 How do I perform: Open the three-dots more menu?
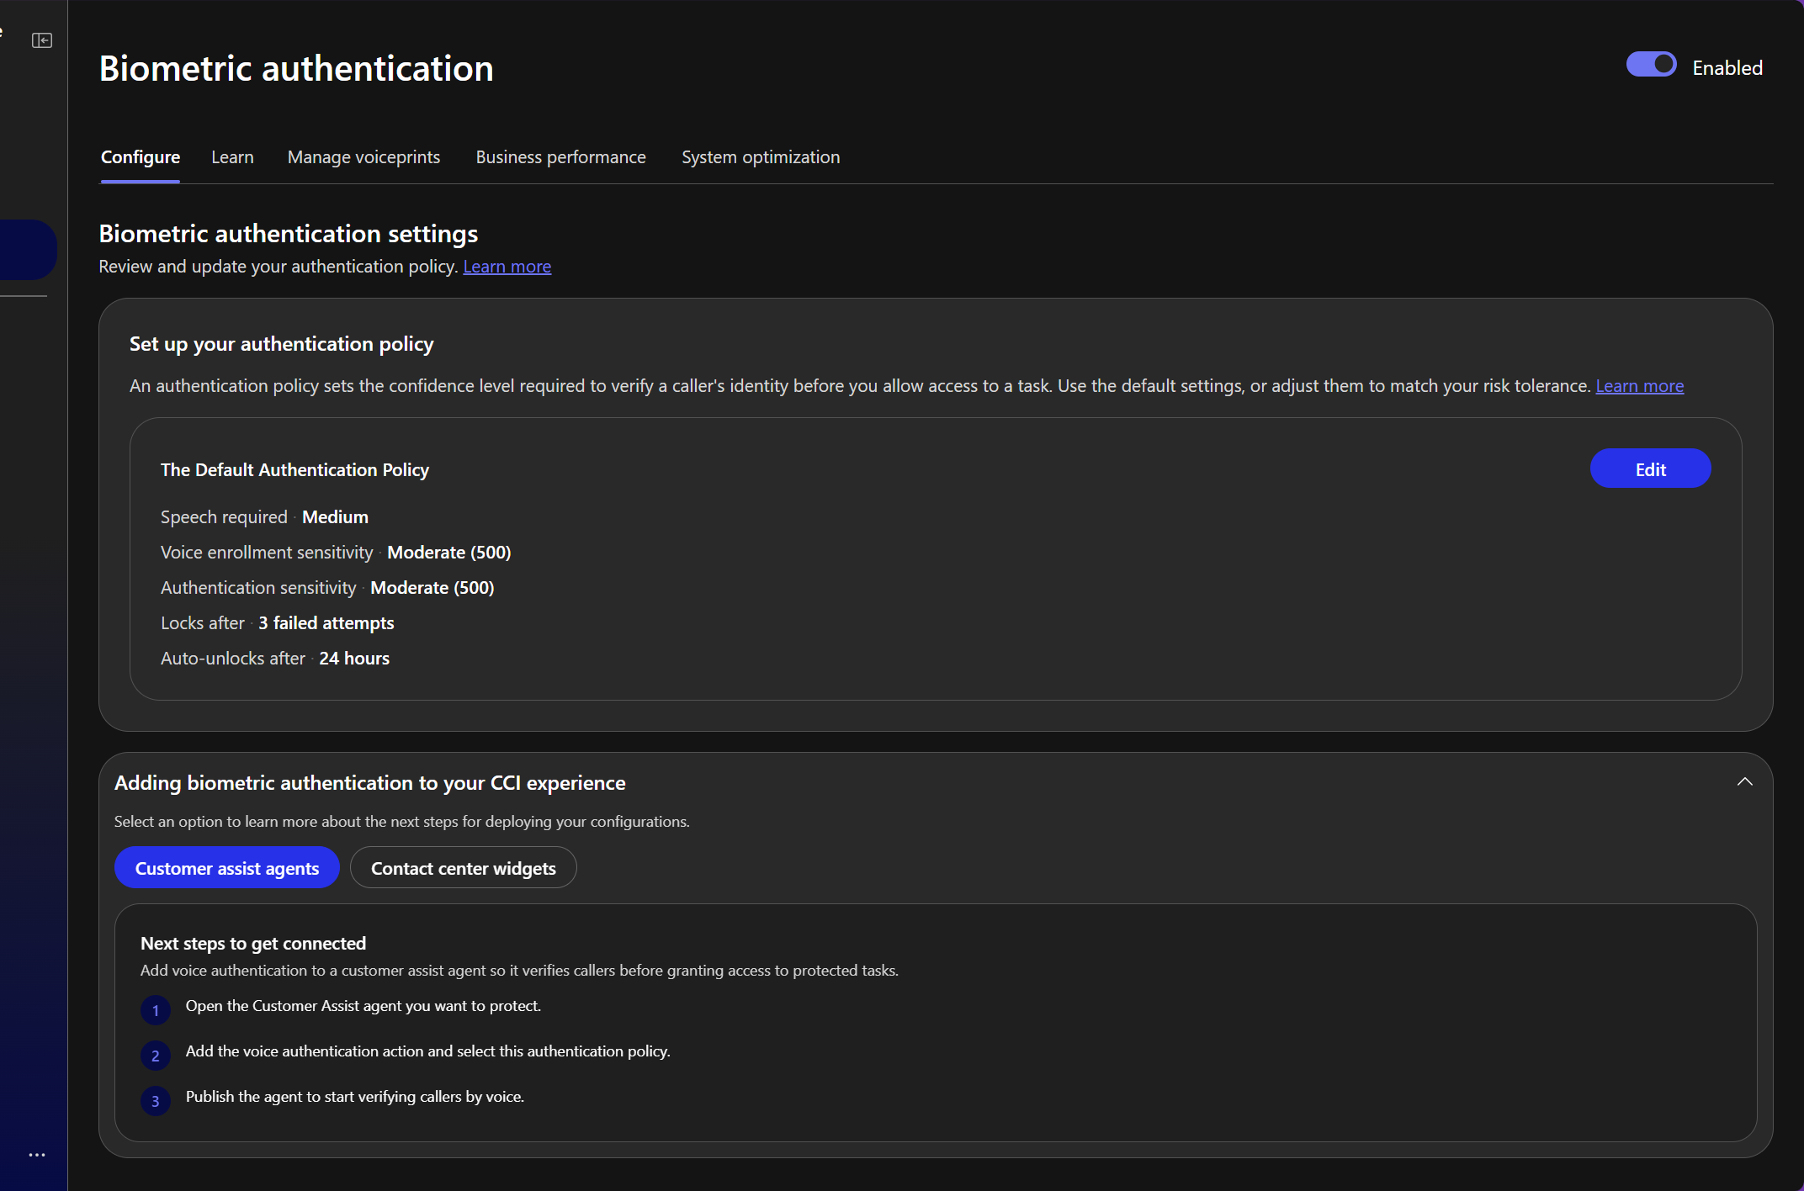(37, 1155)
